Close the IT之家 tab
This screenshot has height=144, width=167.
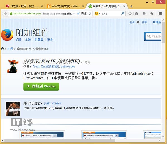42,6
